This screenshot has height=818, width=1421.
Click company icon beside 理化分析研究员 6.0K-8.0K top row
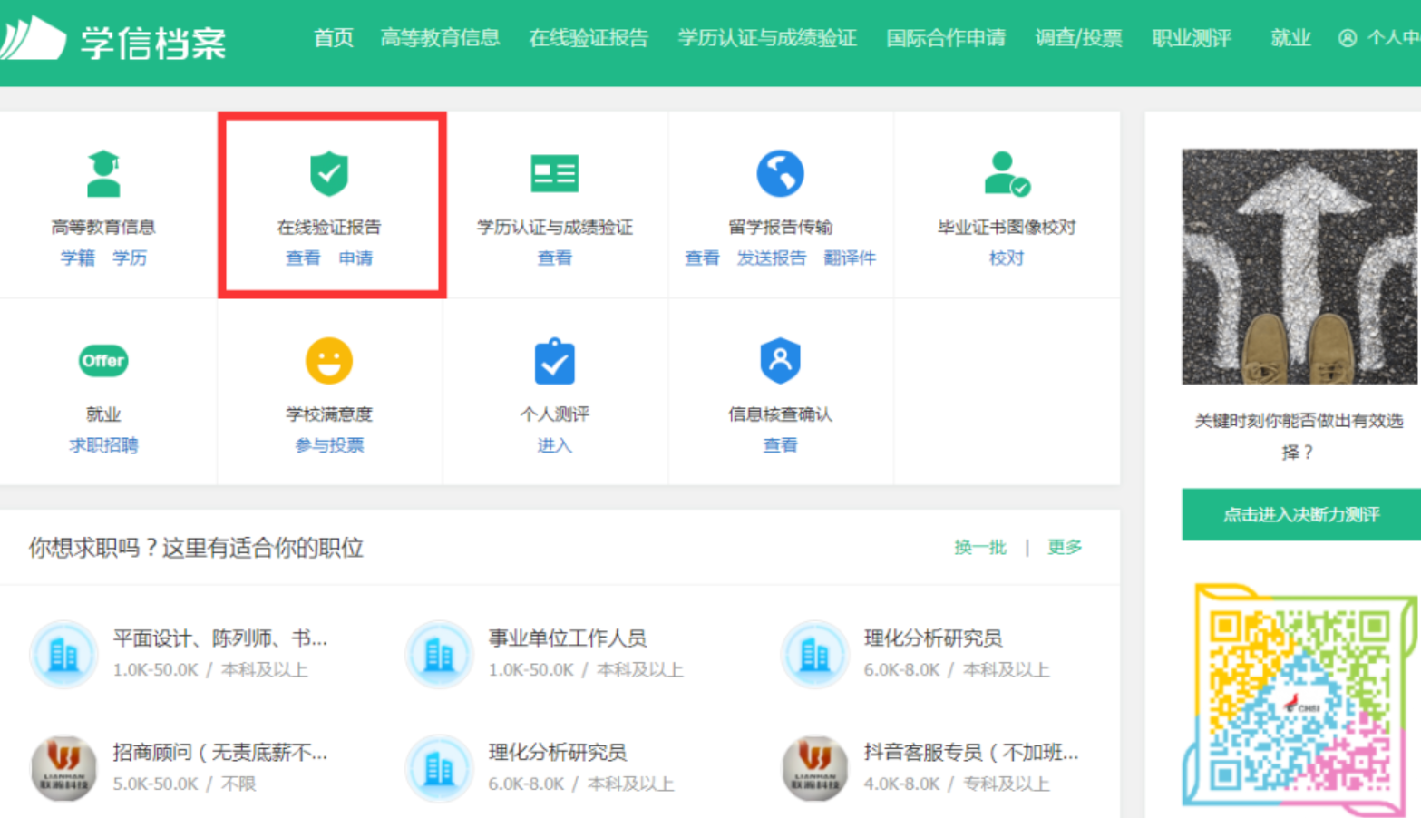[x=814, y=654]
